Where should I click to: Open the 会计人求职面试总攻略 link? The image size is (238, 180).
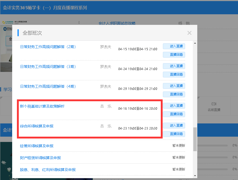tap(117, 23)
